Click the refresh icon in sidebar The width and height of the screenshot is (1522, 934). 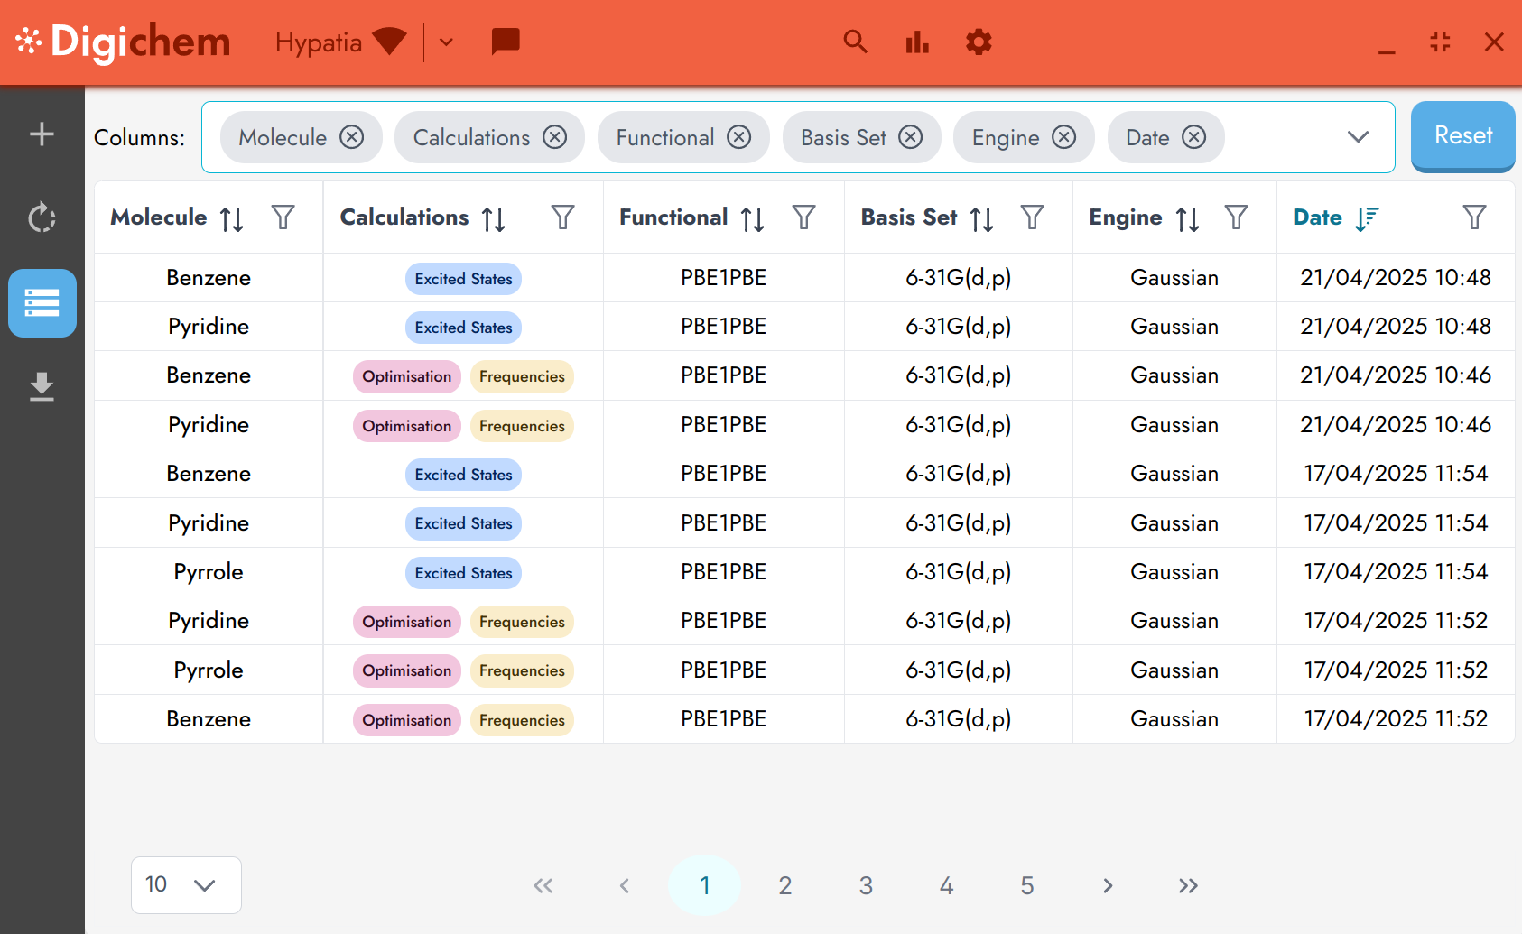[42, 217]
